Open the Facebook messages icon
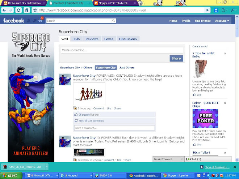 click(34, 21)
